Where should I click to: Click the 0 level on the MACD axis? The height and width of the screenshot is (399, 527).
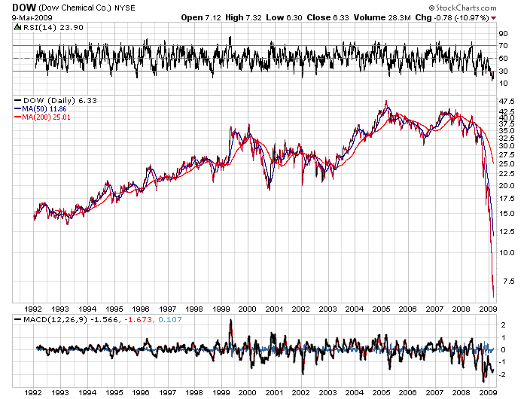(x=503, y=349)
